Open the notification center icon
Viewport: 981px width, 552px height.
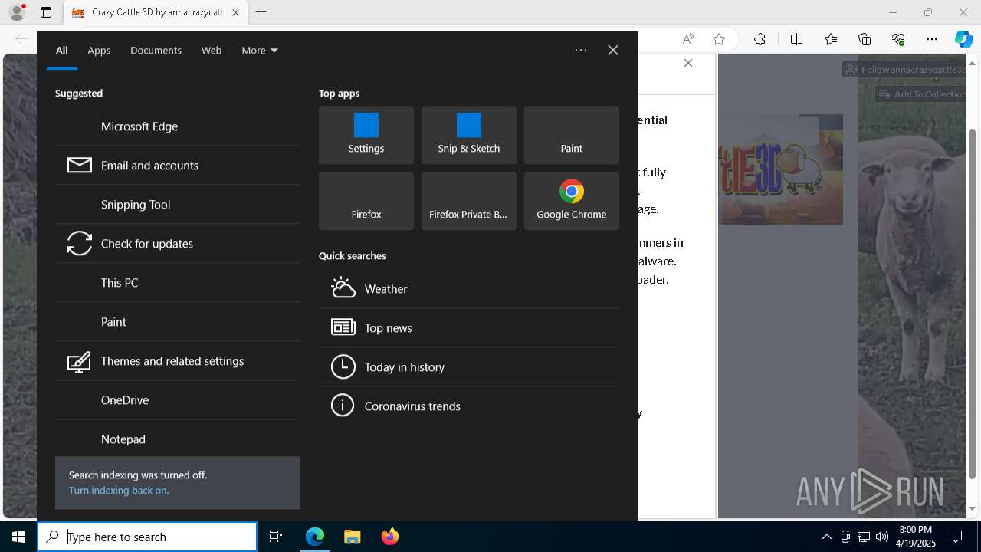(x=956, y=537)
